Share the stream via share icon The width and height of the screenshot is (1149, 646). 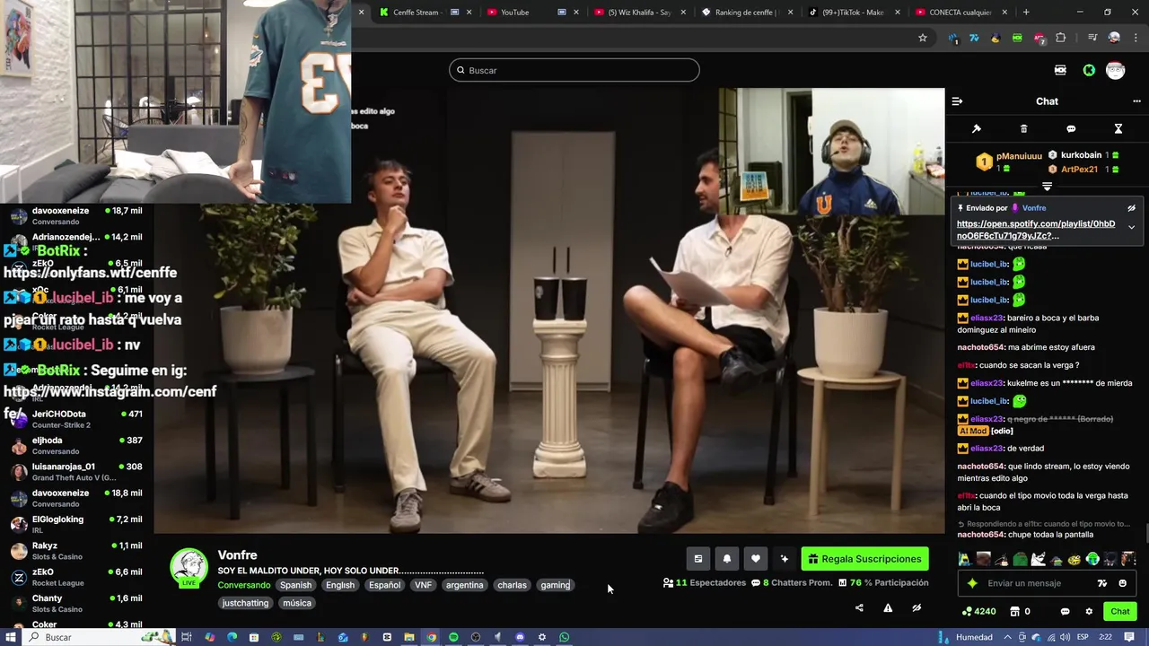[859, 607]
